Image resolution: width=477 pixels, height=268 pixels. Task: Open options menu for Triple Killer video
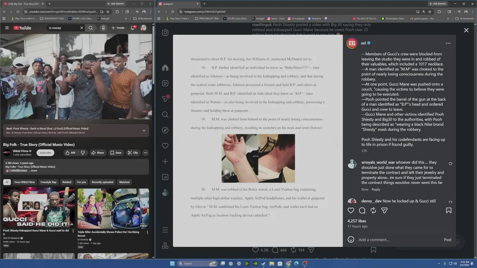147,232
